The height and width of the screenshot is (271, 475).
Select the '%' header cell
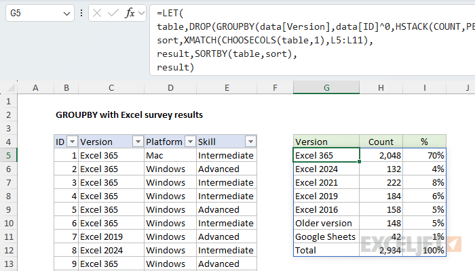tap(424, 142)
